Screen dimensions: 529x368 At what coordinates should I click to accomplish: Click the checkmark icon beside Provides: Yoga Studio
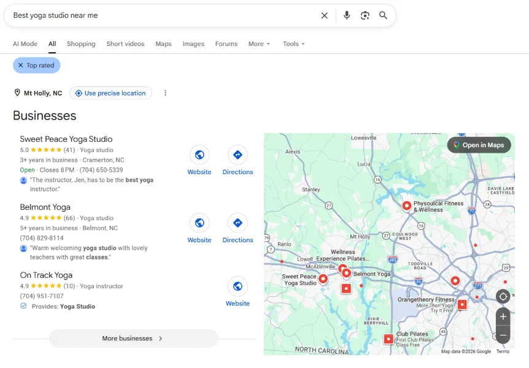pyautogui.click(x=23, y=306)
